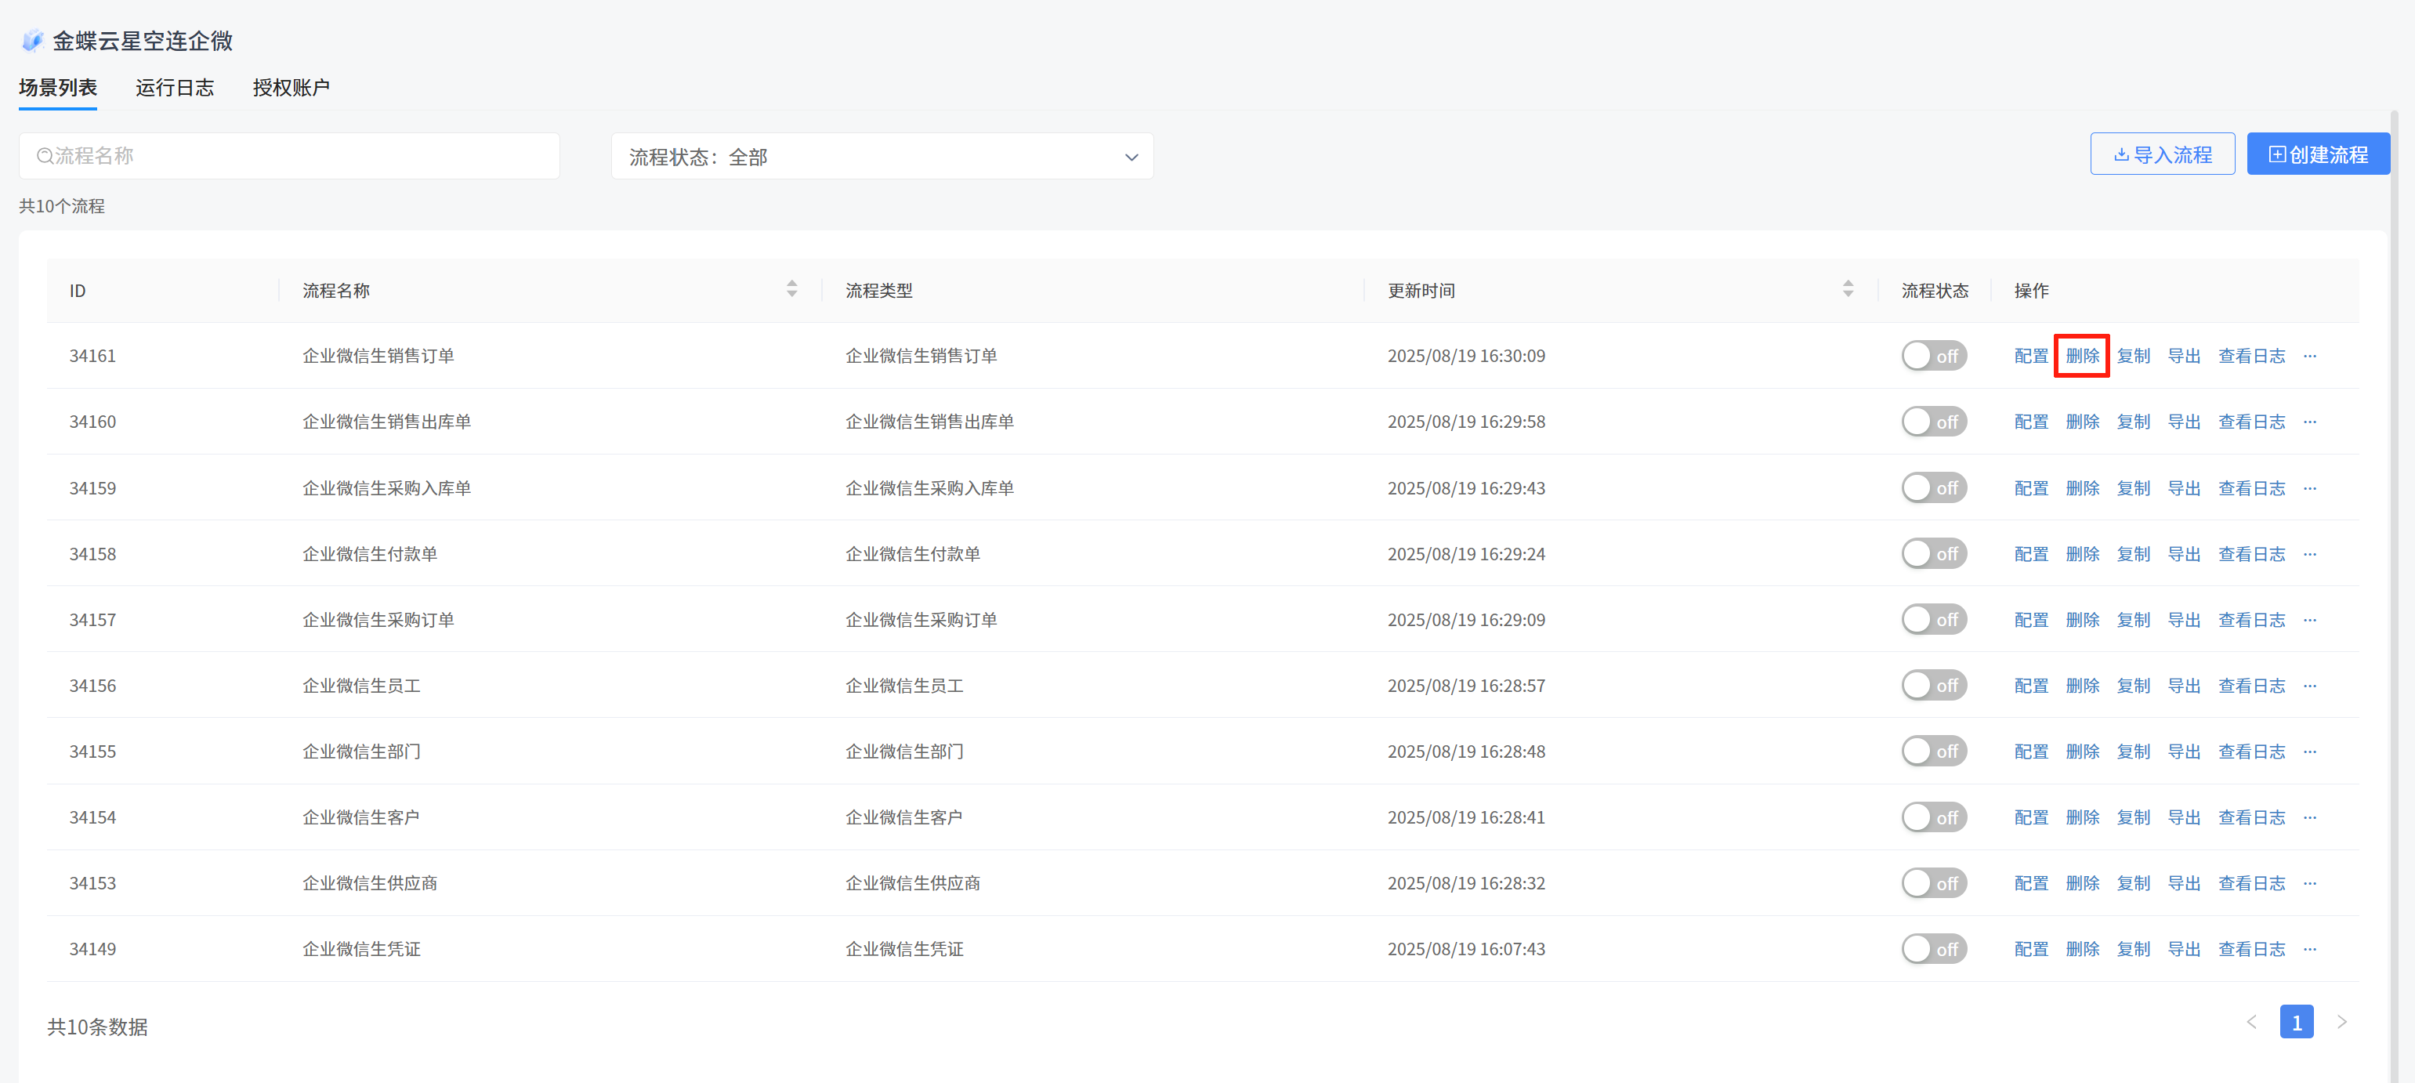Open more options ellipsis for 企业微信生凭证
Viewport: 2415px width, 1083px height.
2309,949
